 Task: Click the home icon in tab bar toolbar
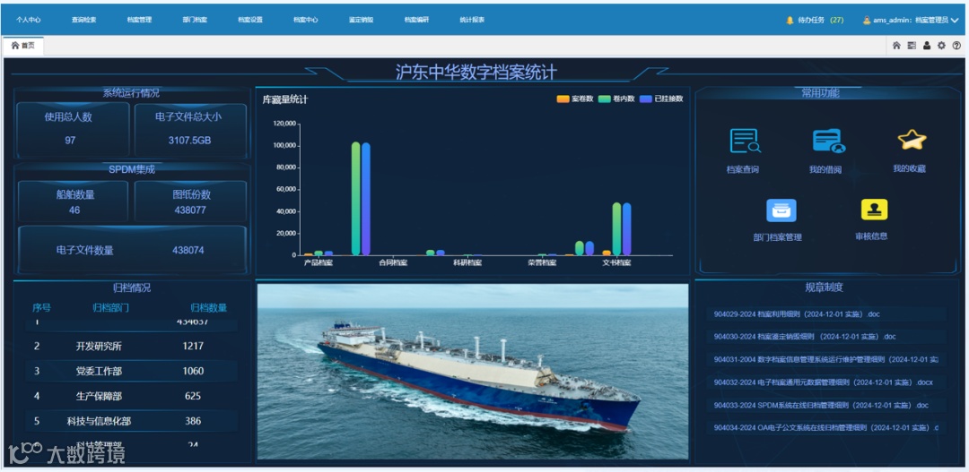pyautogui.click(x=896, y=46)
